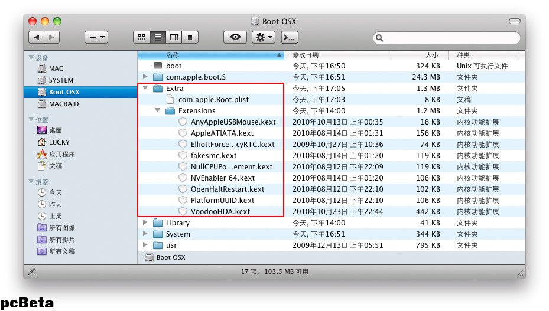Click the Quick Look eye button
The image size is (549, 311).
click(235, 37)
